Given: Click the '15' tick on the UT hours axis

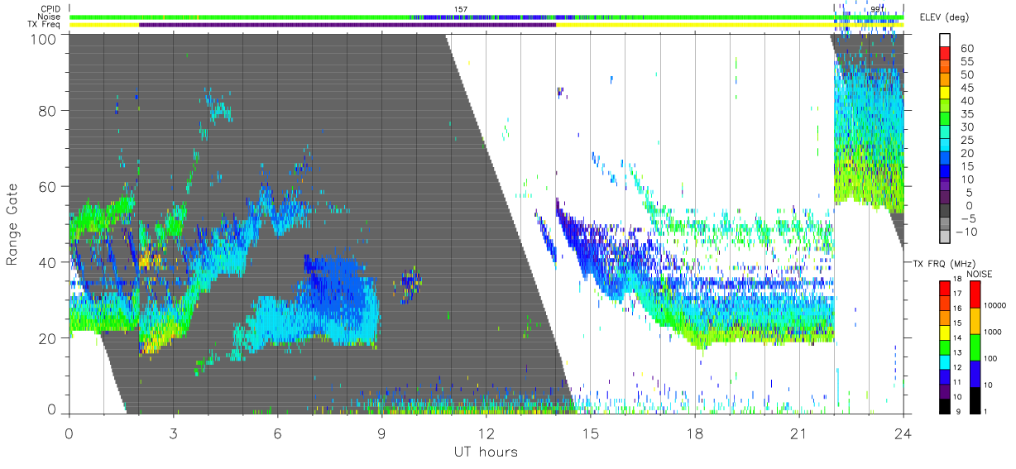Looking at the screenshot, I should click(x=590, y=433).
